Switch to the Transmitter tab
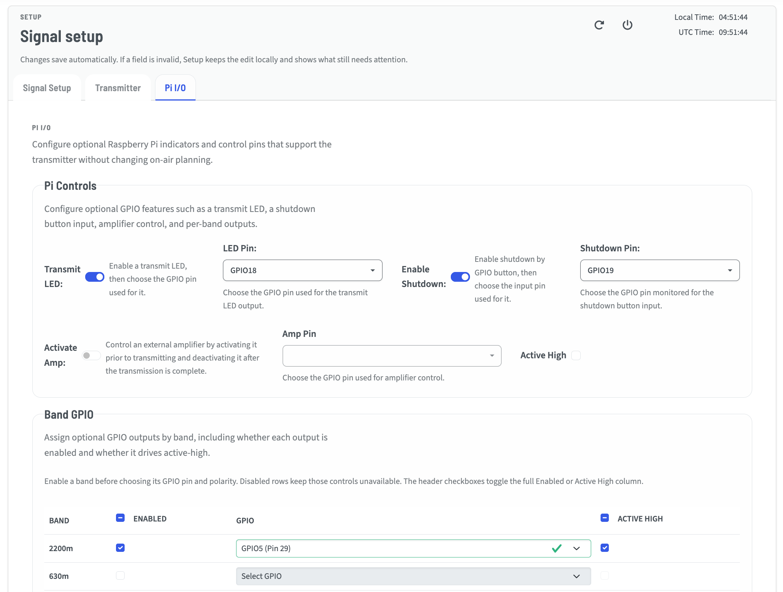783x592 pixels. point(118,88)
